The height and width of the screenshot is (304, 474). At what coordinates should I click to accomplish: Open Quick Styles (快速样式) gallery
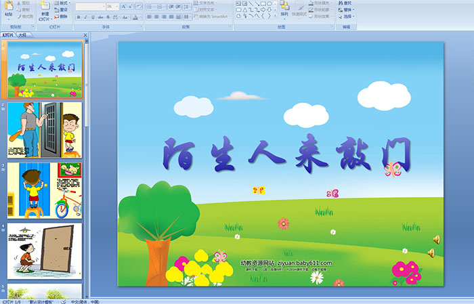click(x=299, y=9)
